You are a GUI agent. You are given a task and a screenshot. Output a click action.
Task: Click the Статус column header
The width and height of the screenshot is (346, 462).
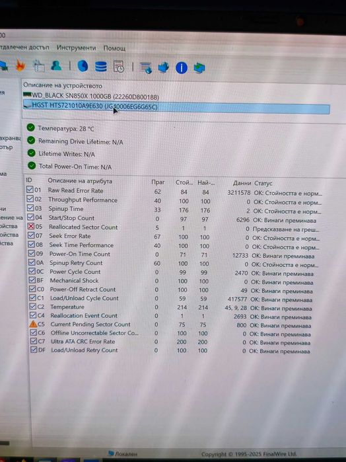point(263,183)
